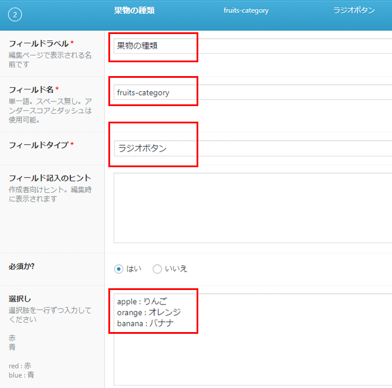Click description 編集ページで表示される名前です
The width and height of the screenshot is (392, 388).
[x=50, y=59]
